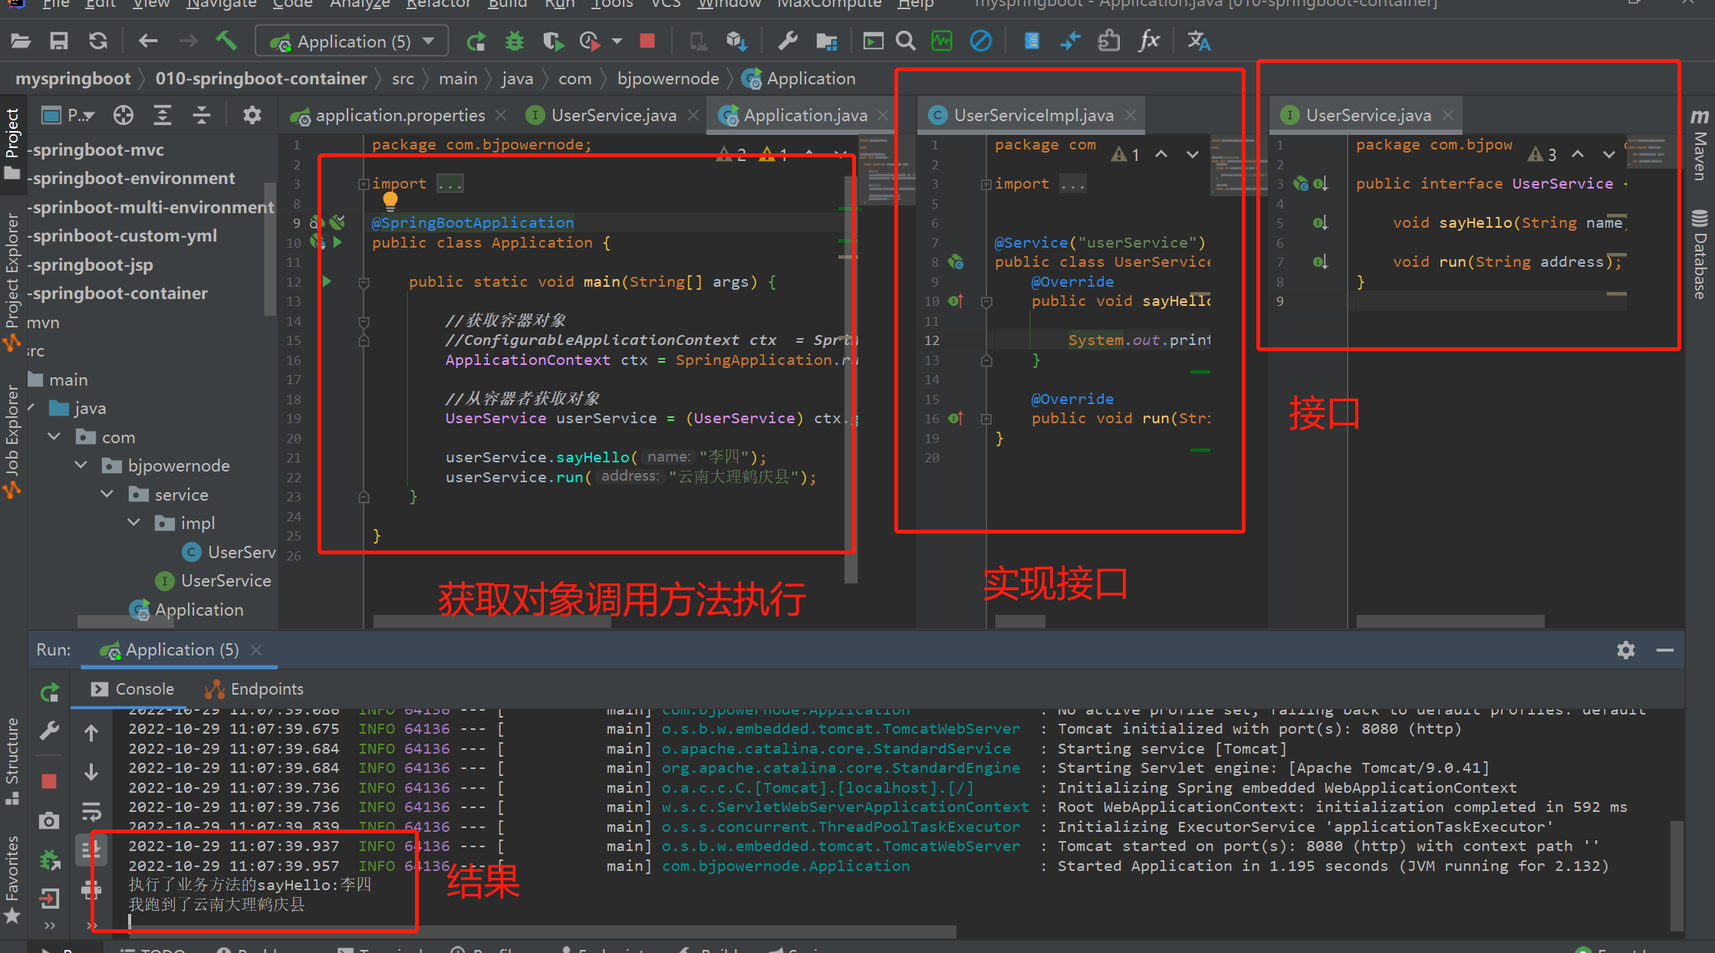Collapse the service folder in the project tree
The height and width of the screenshot is (953, 1715).
click(x=107, y=495)
